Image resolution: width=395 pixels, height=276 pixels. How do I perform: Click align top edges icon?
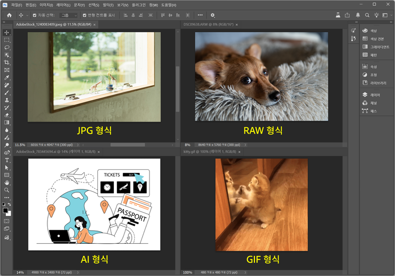[163, 15]
